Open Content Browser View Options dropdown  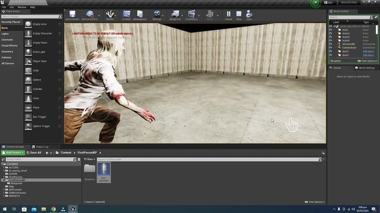click(x=315, y=202)
